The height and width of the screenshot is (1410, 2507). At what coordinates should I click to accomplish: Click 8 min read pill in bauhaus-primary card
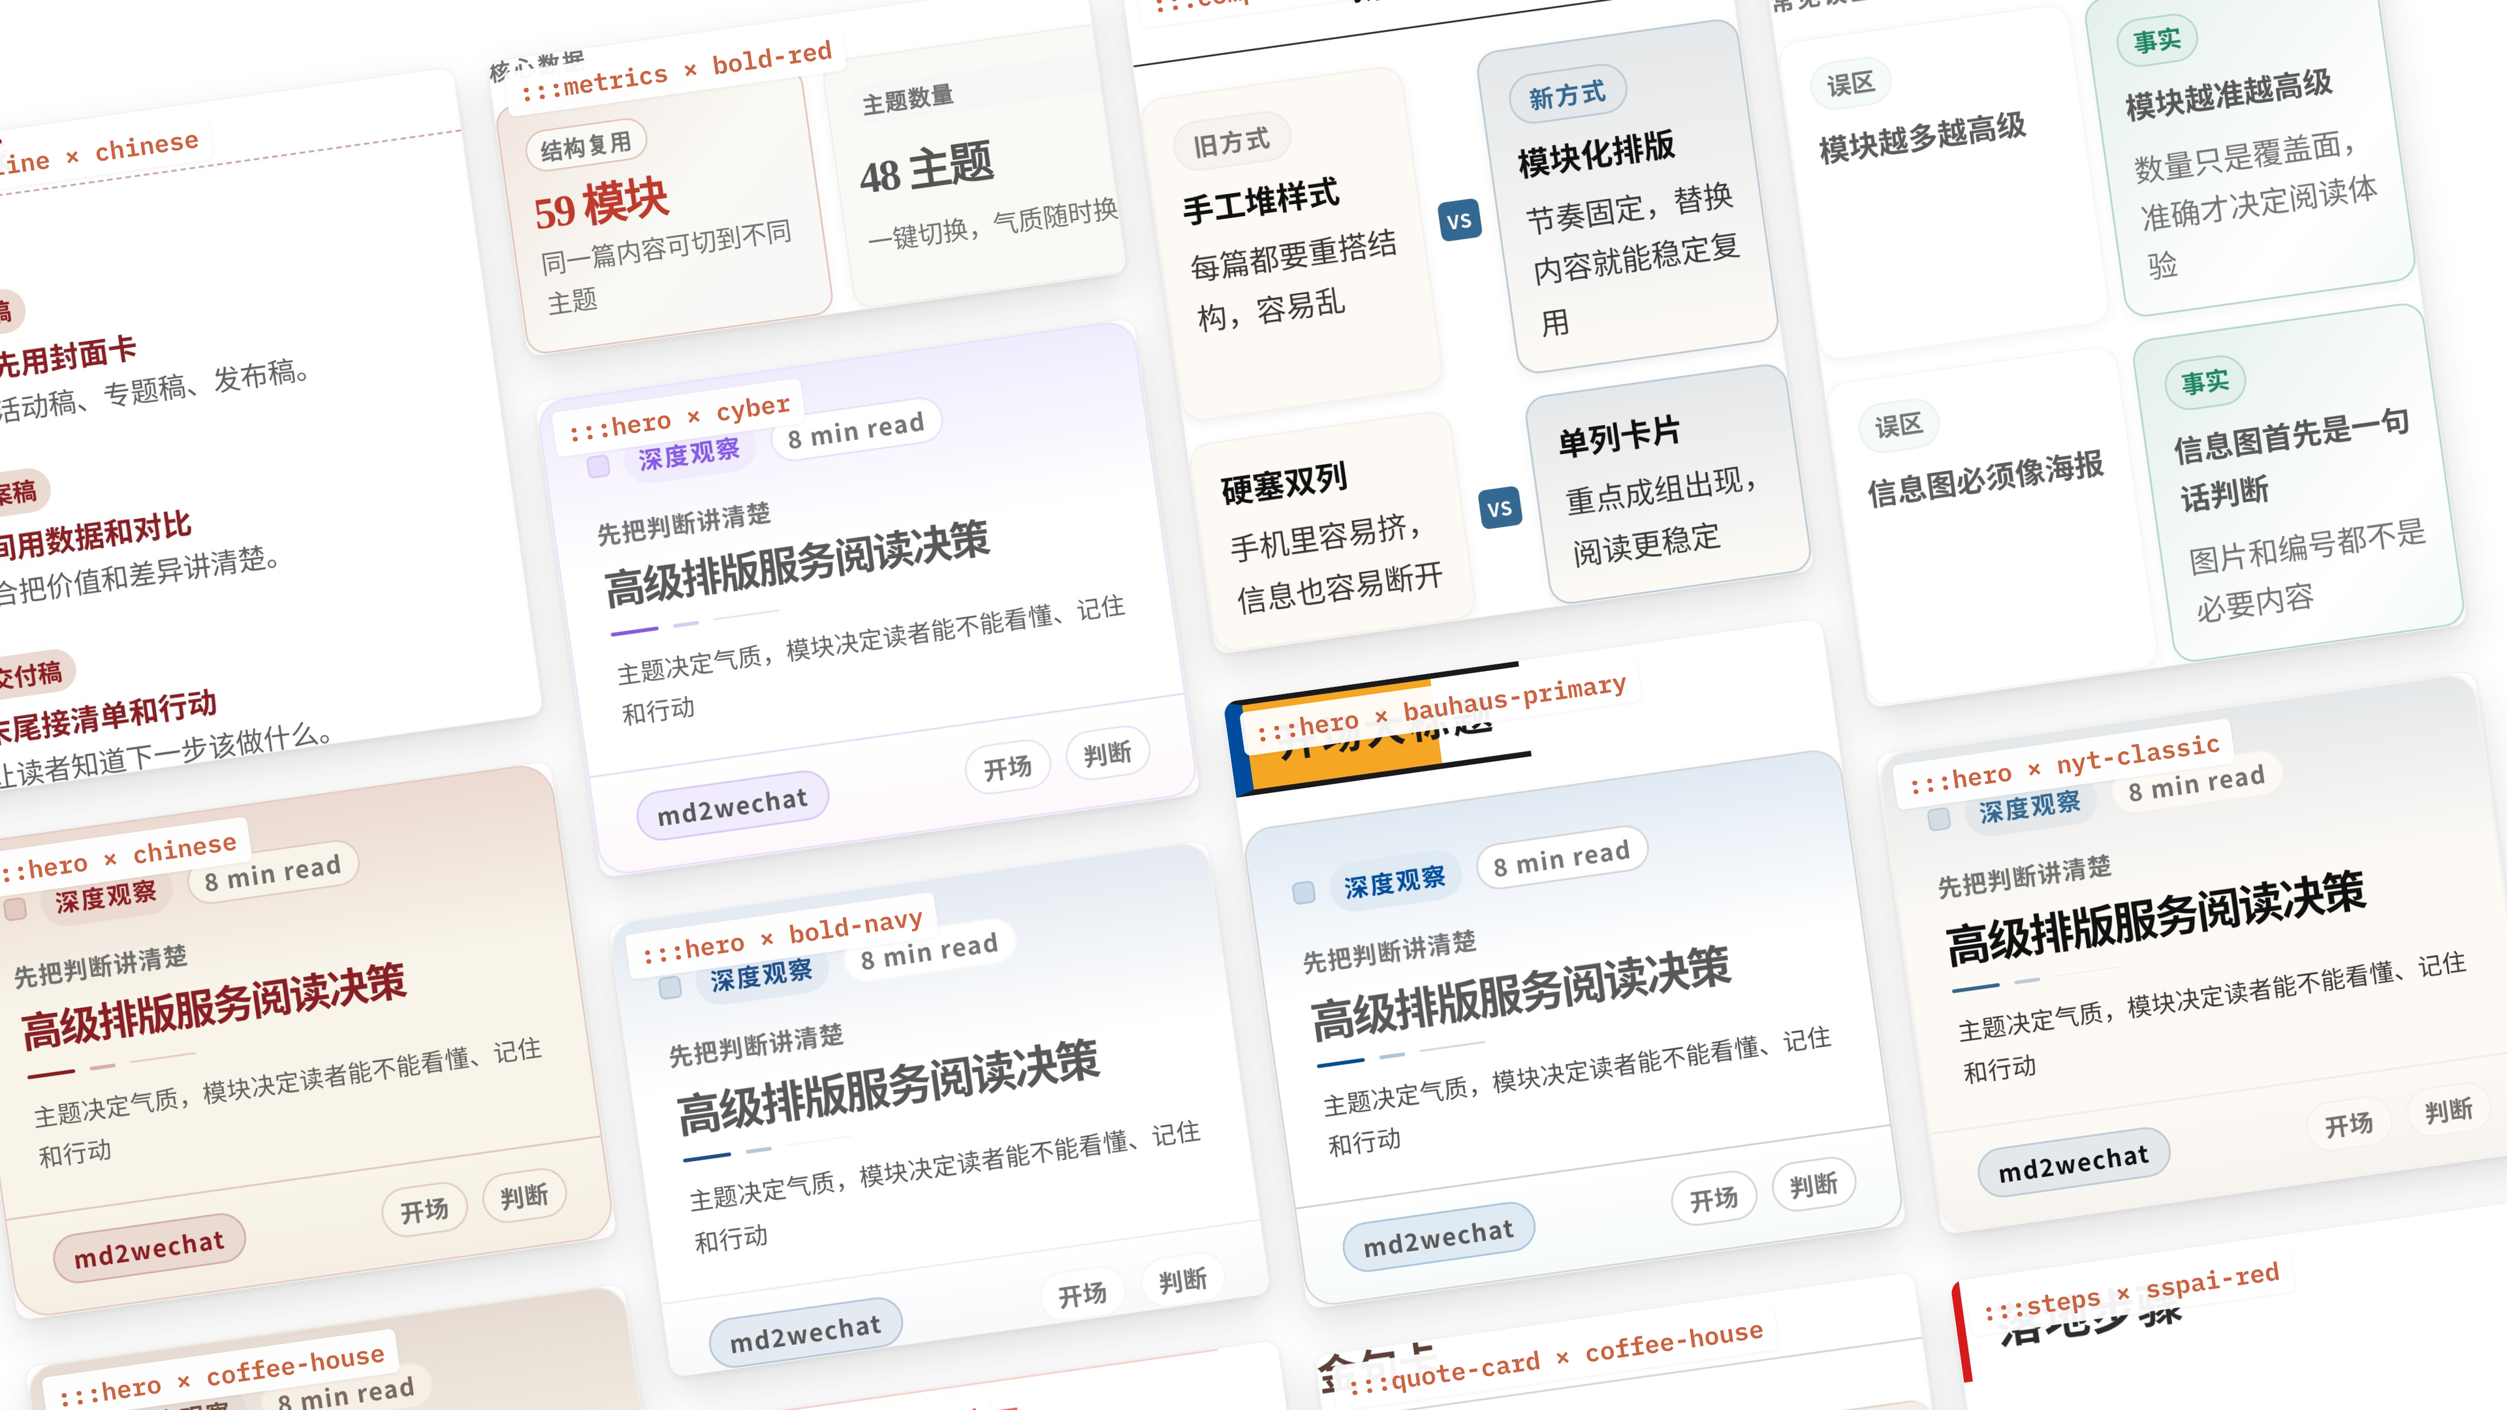pos(1562,858)
